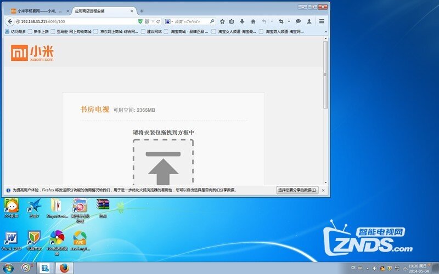
Task: Reload the page with the refresh icon
Action: coord(159,21)
